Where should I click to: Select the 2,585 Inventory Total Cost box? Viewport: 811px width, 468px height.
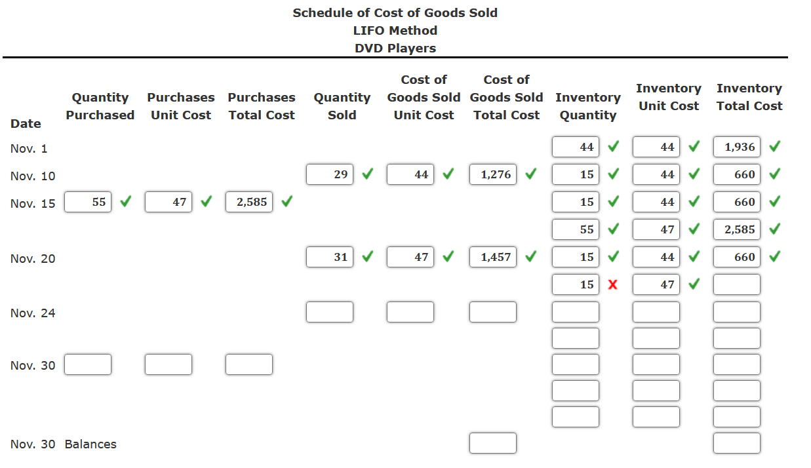tap(736, 229)
